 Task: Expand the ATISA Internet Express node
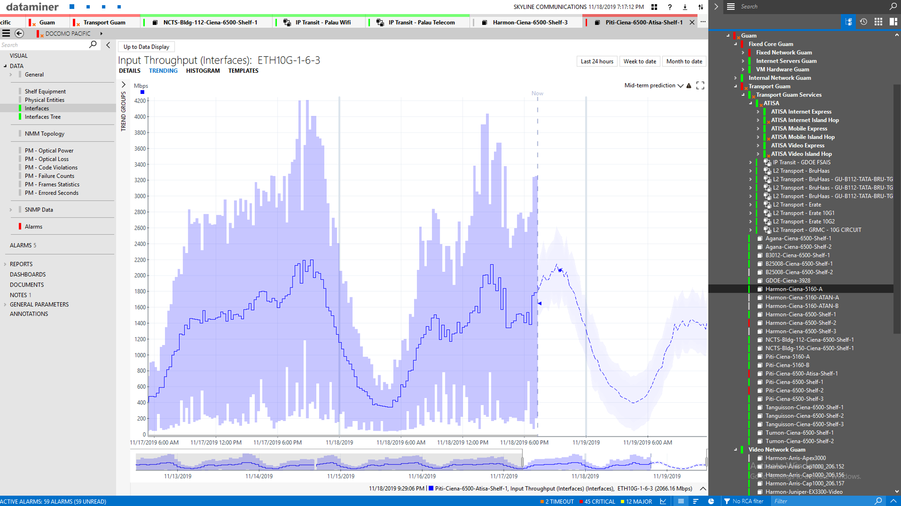[758, 112]
